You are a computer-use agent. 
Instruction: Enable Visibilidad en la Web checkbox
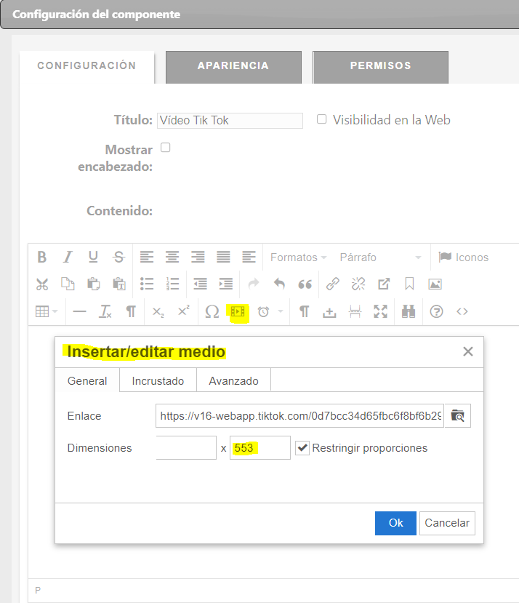[x=322, y=119]
